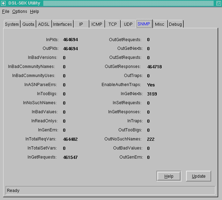Switch to the System tab
The width and height of the screenshot is (222, 200).
coord(12,24)
